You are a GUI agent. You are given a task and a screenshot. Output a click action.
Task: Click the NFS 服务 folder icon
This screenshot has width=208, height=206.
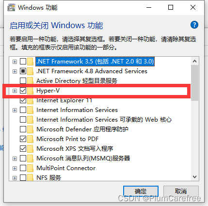pyautogui.click(x=31, y=178)
